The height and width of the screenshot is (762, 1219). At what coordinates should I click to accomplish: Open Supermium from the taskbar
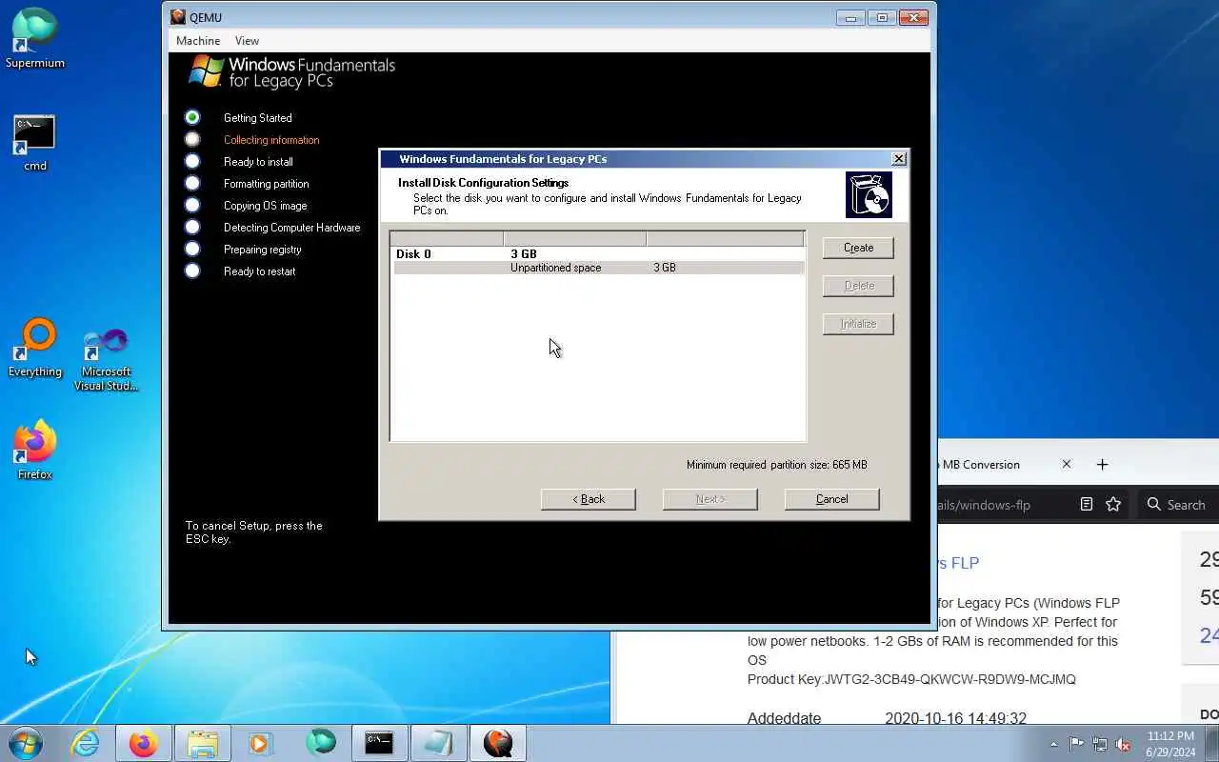tap(321, 743)
